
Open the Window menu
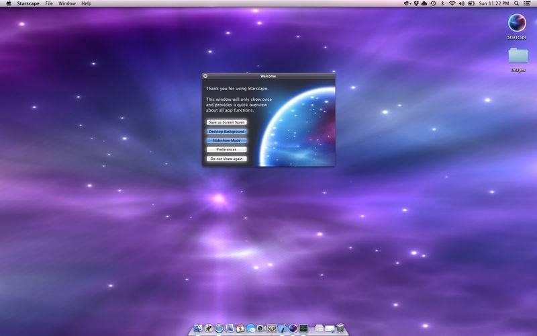[67, 3]
